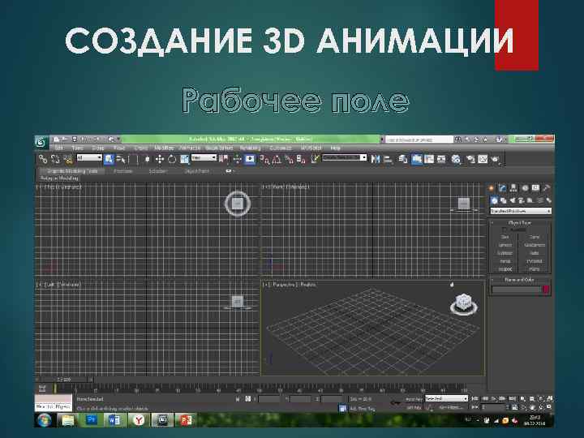Image resolution: width=584 pixels, height=438 pixels.
Task: Open the Selected key filter dropdown
Action: [446, 398]
